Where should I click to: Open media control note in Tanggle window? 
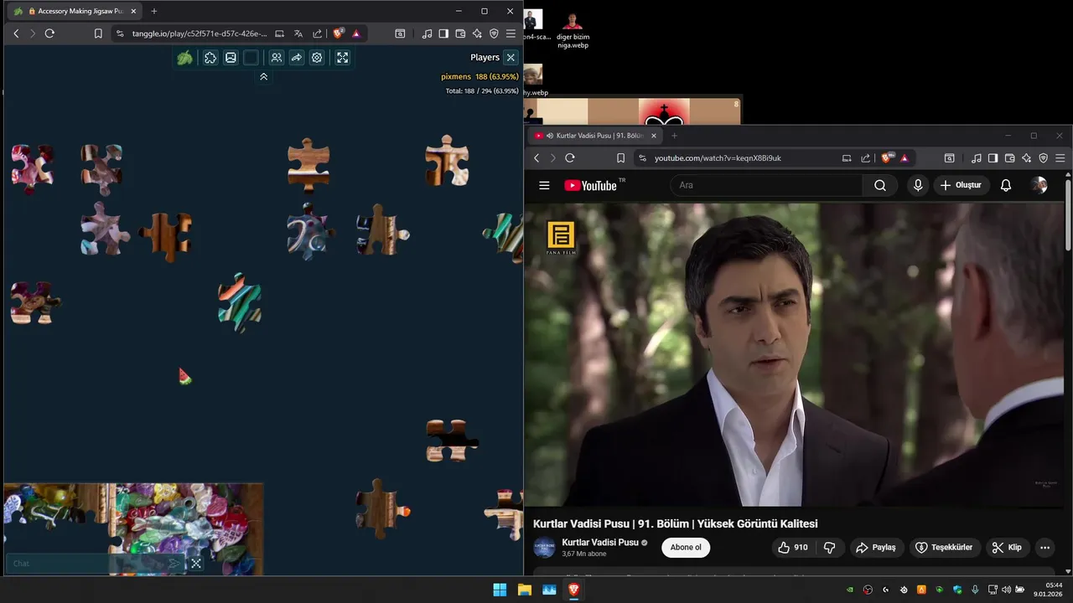428,33
